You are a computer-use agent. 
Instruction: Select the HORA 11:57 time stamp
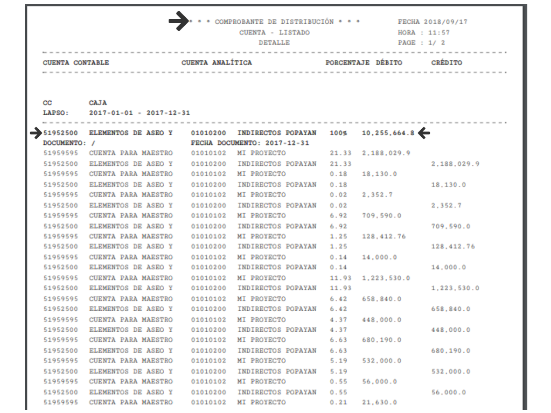pyautogui.click(x=423, y=32)
